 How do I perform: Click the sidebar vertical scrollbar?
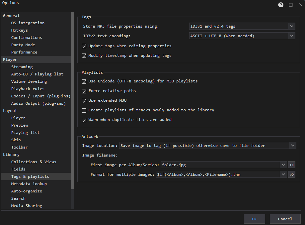pos(73,100)
